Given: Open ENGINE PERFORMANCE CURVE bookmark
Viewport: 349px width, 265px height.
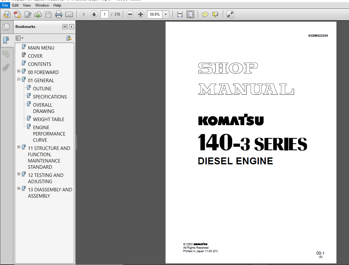Looking at the screenshot, I should coord(49,134).
